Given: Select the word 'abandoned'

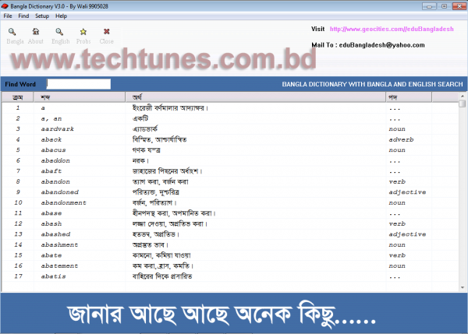Looking at the screenshot, I should (60, 192).
